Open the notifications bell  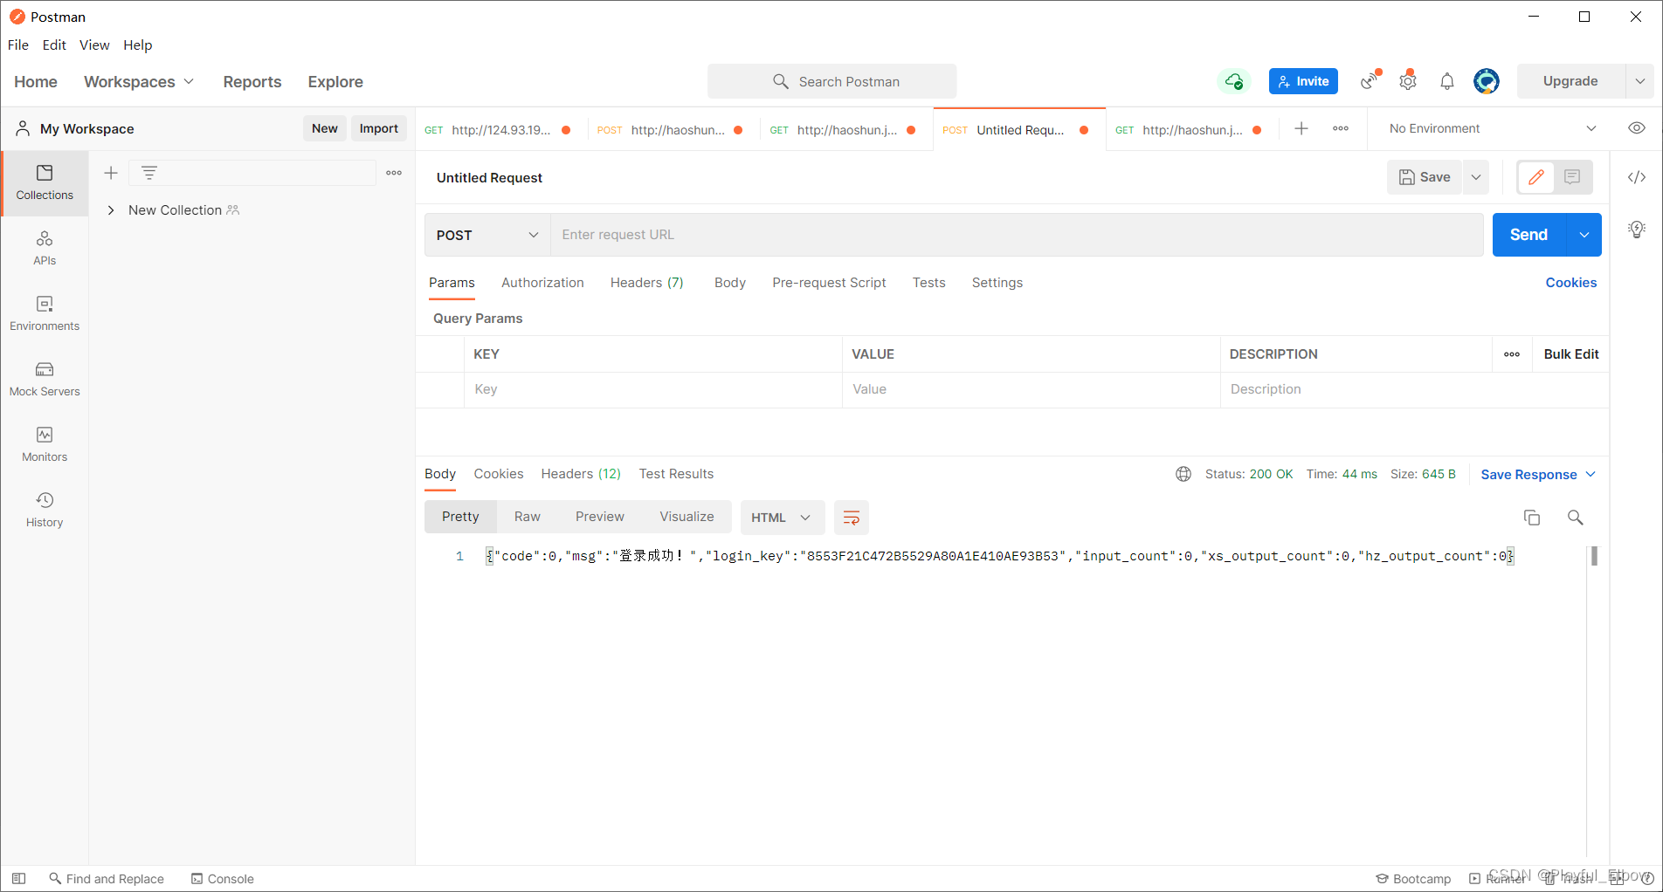click(x=1447, y=81)
